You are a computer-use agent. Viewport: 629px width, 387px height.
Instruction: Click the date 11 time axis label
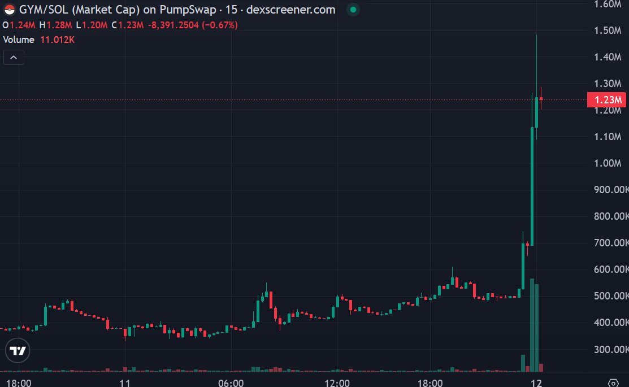(x=125, y=382)
